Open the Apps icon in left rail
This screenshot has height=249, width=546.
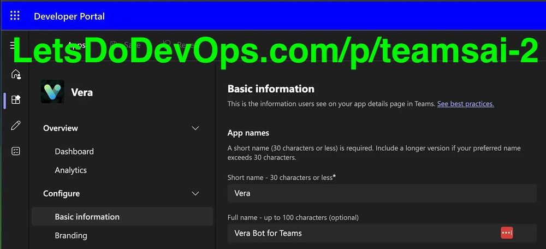[x=16, y=100]
